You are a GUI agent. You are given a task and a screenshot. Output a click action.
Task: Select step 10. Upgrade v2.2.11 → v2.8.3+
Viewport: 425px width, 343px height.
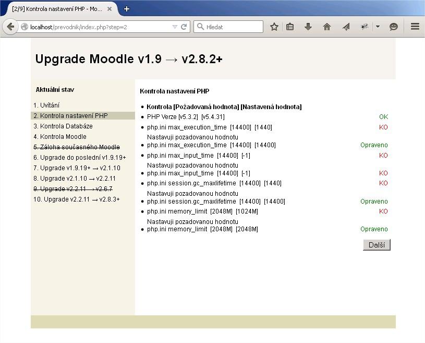77,199
